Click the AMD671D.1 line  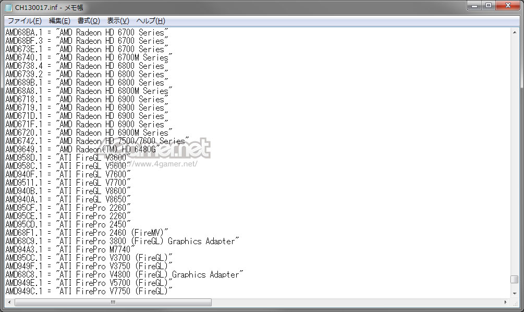87,116
